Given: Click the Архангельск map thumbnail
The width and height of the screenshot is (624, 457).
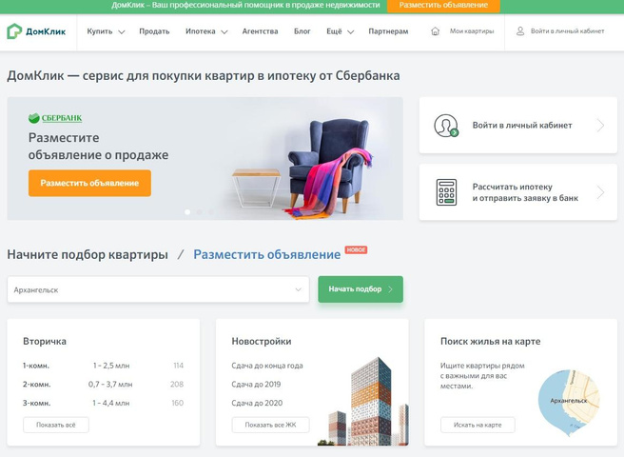Looking at the screenshot, I should pos(569,401).
